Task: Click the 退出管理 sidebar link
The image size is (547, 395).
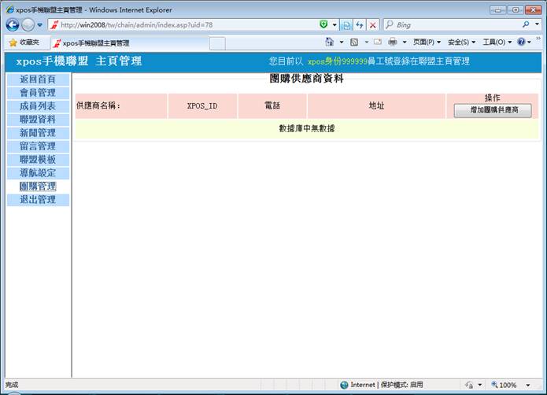Action: coord(37,200)
